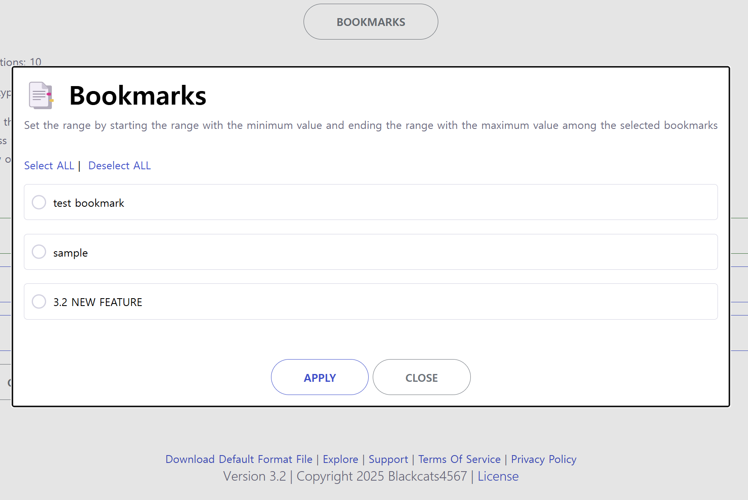Click the "sample" bookmark label text
Image resolution: width=748 pixels, height=500 pixels.
[70, 253]
